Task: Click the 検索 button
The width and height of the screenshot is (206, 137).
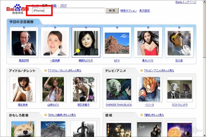Action: [112, 11]
